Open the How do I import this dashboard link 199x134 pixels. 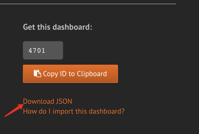point(74,111)
